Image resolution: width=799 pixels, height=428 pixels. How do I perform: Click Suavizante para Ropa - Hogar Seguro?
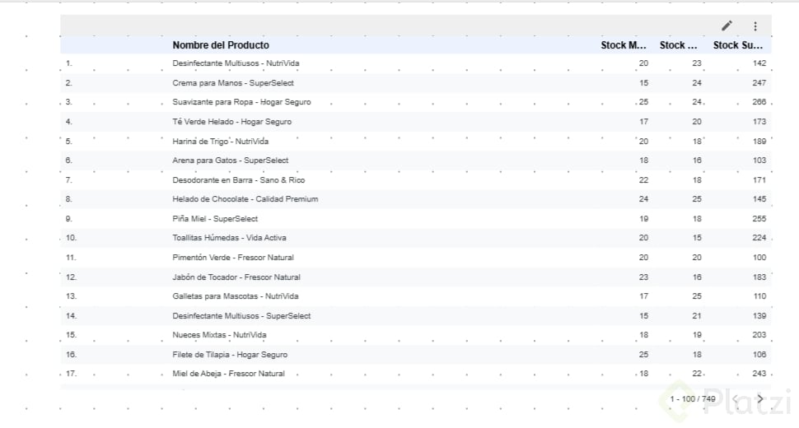(x=241, y=102)
